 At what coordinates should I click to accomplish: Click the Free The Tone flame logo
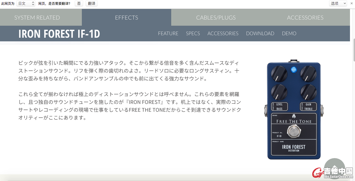click(x=294, y=116)
